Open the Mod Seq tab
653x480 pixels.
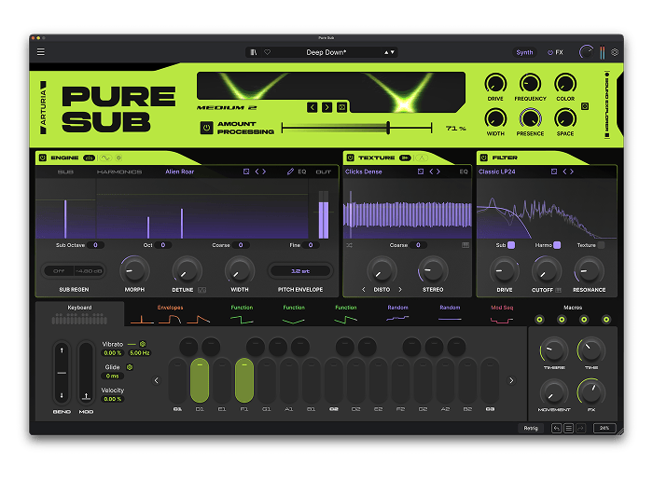click(502, 314)
